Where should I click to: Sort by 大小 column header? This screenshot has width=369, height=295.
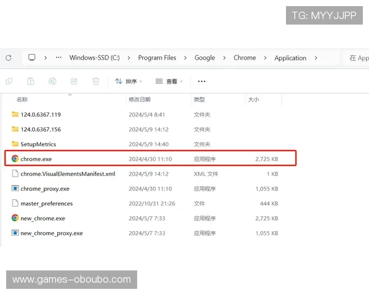tap(253, 100)
